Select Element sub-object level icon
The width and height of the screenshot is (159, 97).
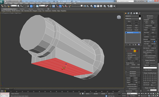[x=137, y=51]
